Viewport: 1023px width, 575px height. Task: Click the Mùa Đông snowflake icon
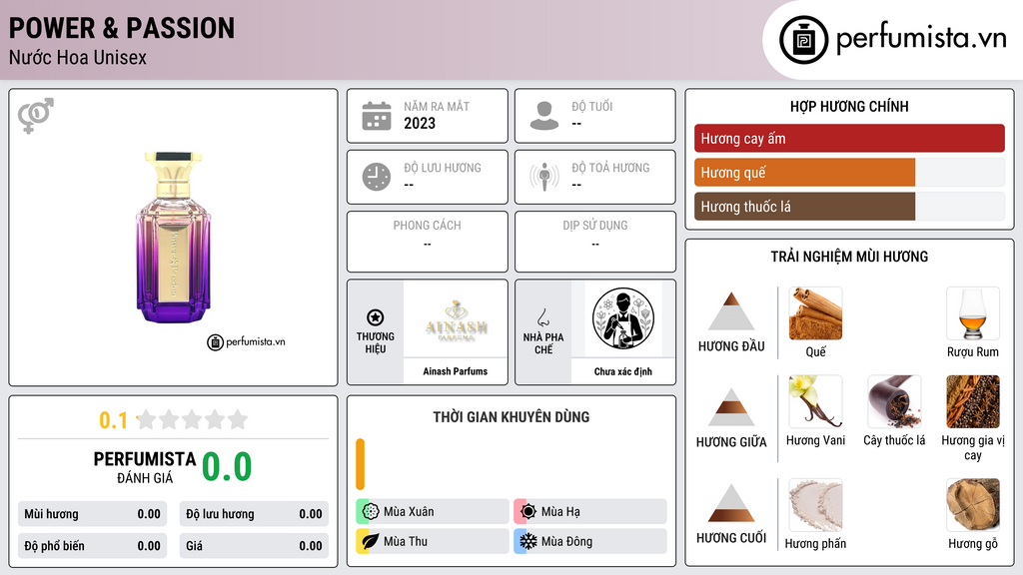click(x=528, y=541)
